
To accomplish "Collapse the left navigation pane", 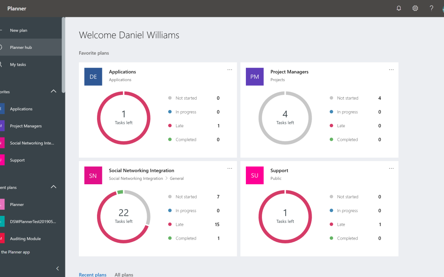I will pos(58,268).
